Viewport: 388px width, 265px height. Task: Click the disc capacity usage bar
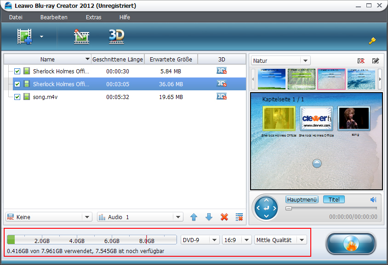[x=92, y=240]
